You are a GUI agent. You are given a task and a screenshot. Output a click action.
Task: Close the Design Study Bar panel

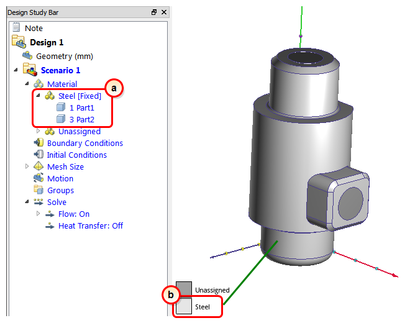pyautogui.click(x=164, y=12)
